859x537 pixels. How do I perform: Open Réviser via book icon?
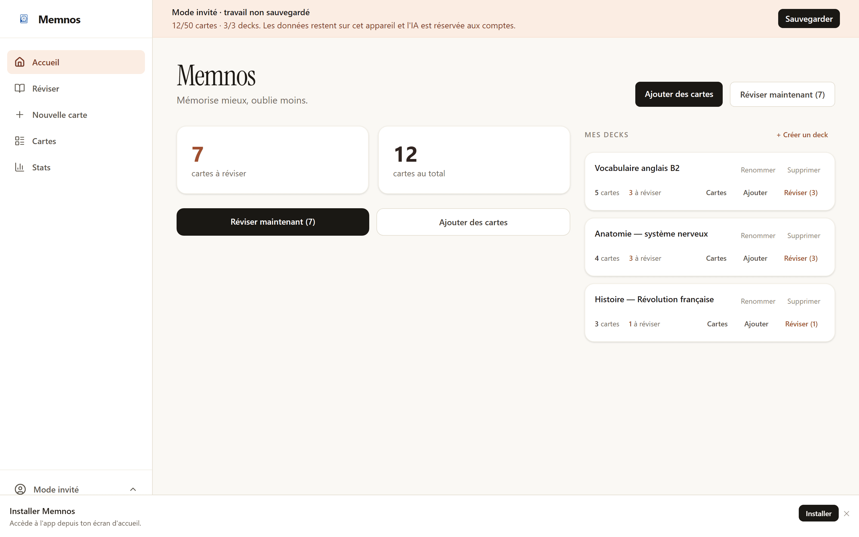tap(19, 88)
